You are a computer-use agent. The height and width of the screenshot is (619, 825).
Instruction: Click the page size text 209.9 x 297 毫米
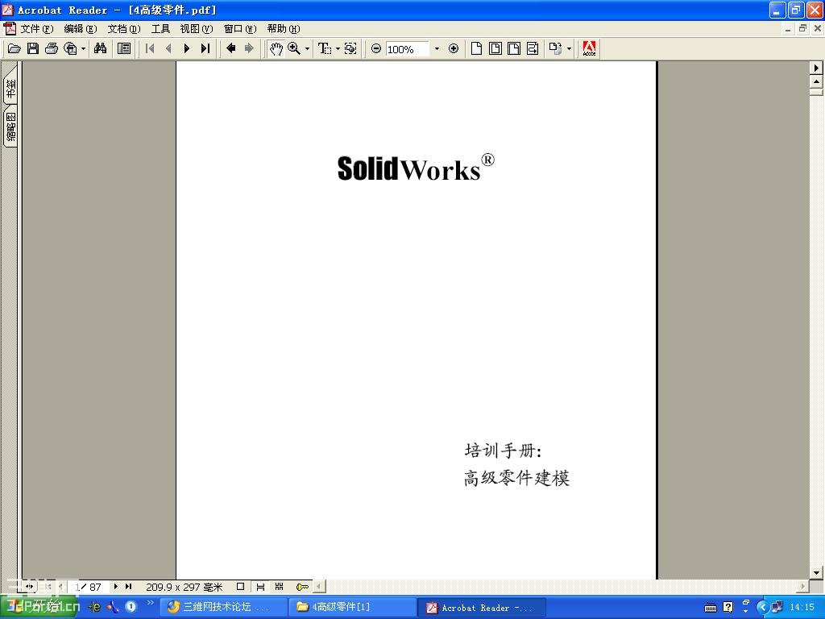[184, 587]
